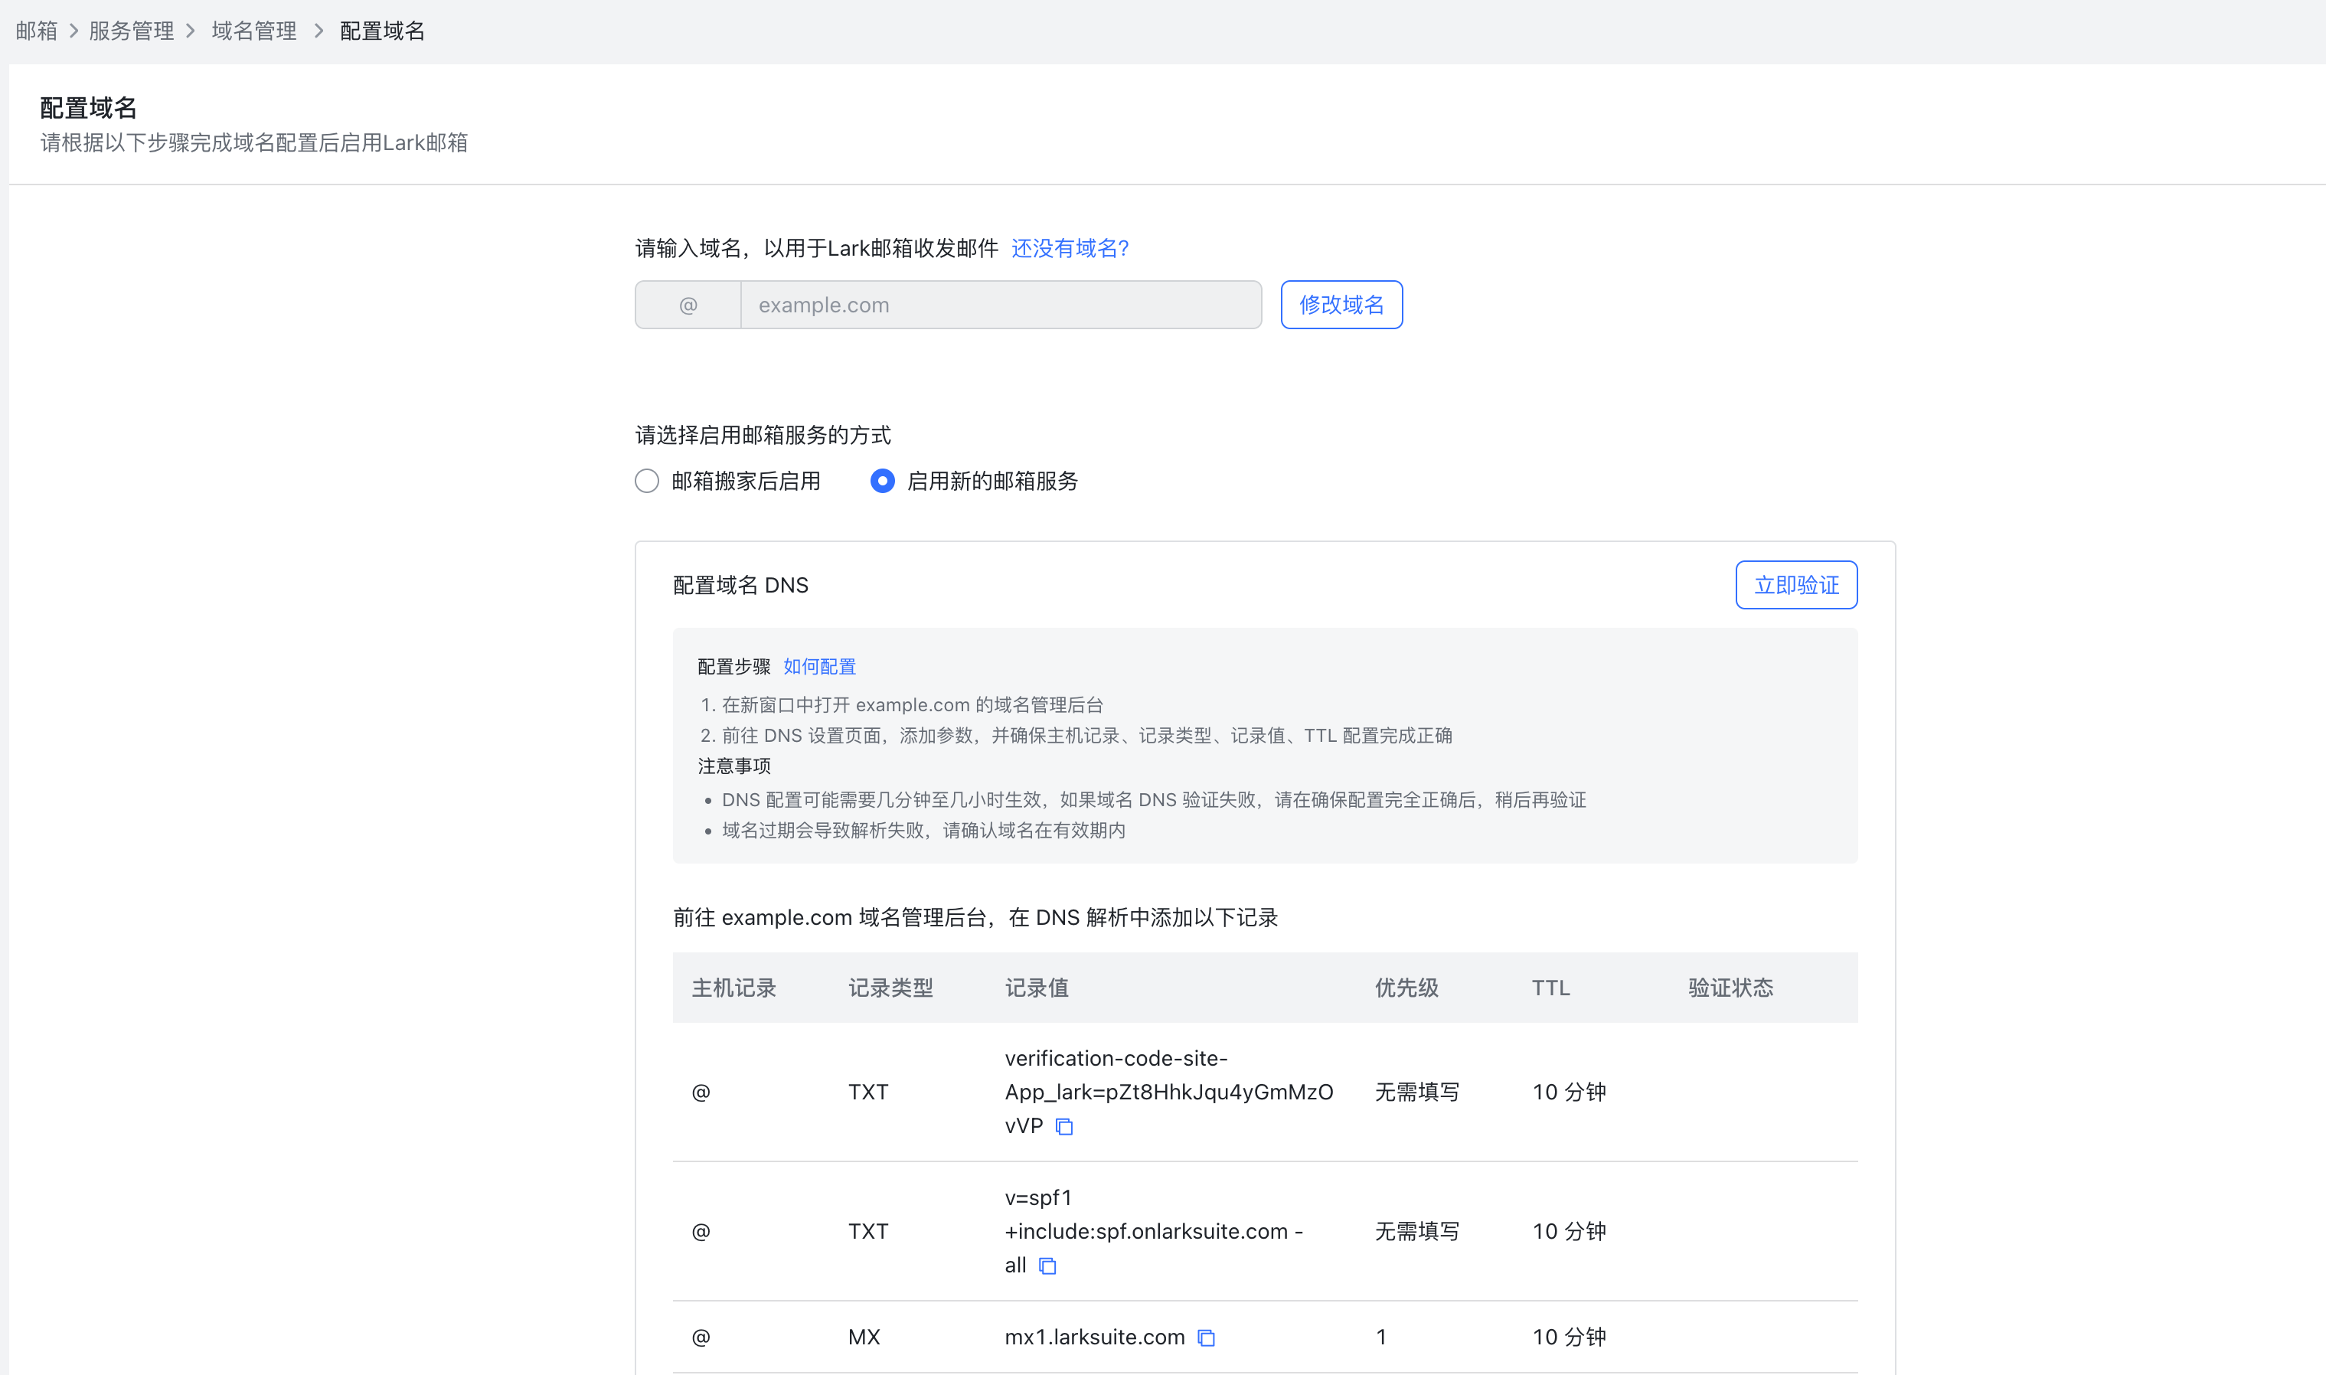This screenshot has height=1375, width=2326.
Task: Click 10 分钟 TTL in the spf1 row
Action: tap(1570, 1231)
